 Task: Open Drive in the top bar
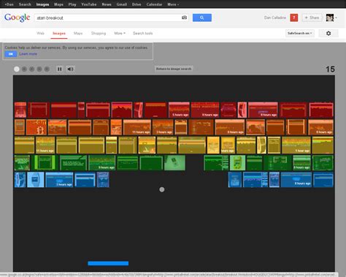137,4
